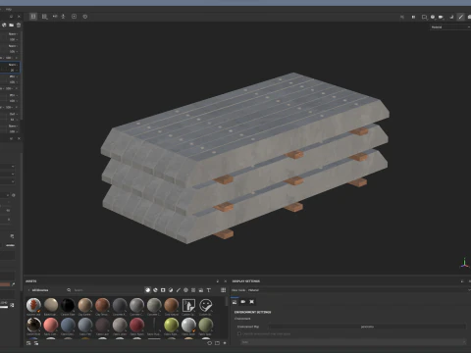This screenshot has height=353, width=471.
Task: Open the environment settings image tab icon
Action: [235, 302]
